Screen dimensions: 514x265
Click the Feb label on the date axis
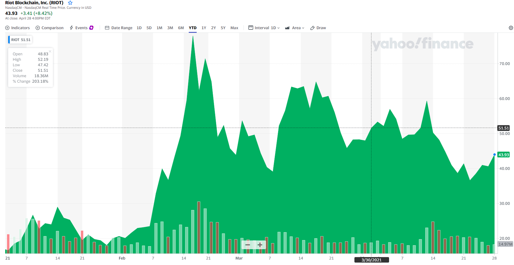(122, 258)
